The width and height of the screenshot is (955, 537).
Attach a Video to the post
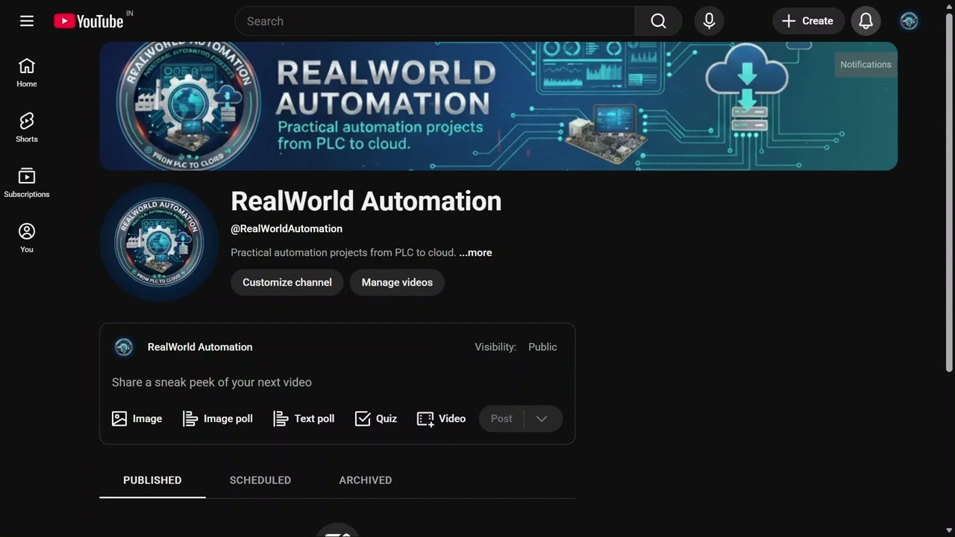coord(441,418)
